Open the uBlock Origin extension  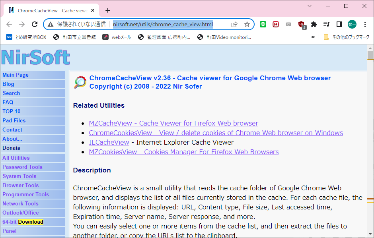point(301,24)
